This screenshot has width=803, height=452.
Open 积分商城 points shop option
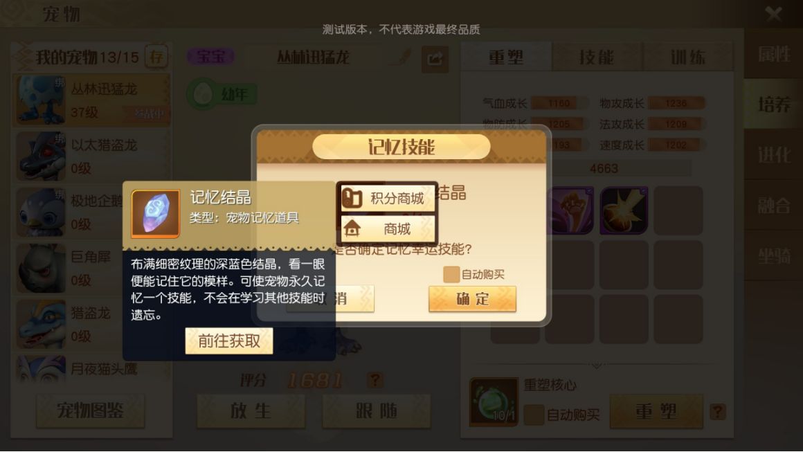386,198
